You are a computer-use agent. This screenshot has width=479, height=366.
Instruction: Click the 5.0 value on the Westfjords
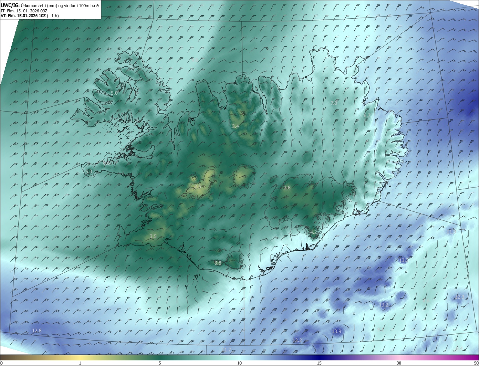pos(114,93)
